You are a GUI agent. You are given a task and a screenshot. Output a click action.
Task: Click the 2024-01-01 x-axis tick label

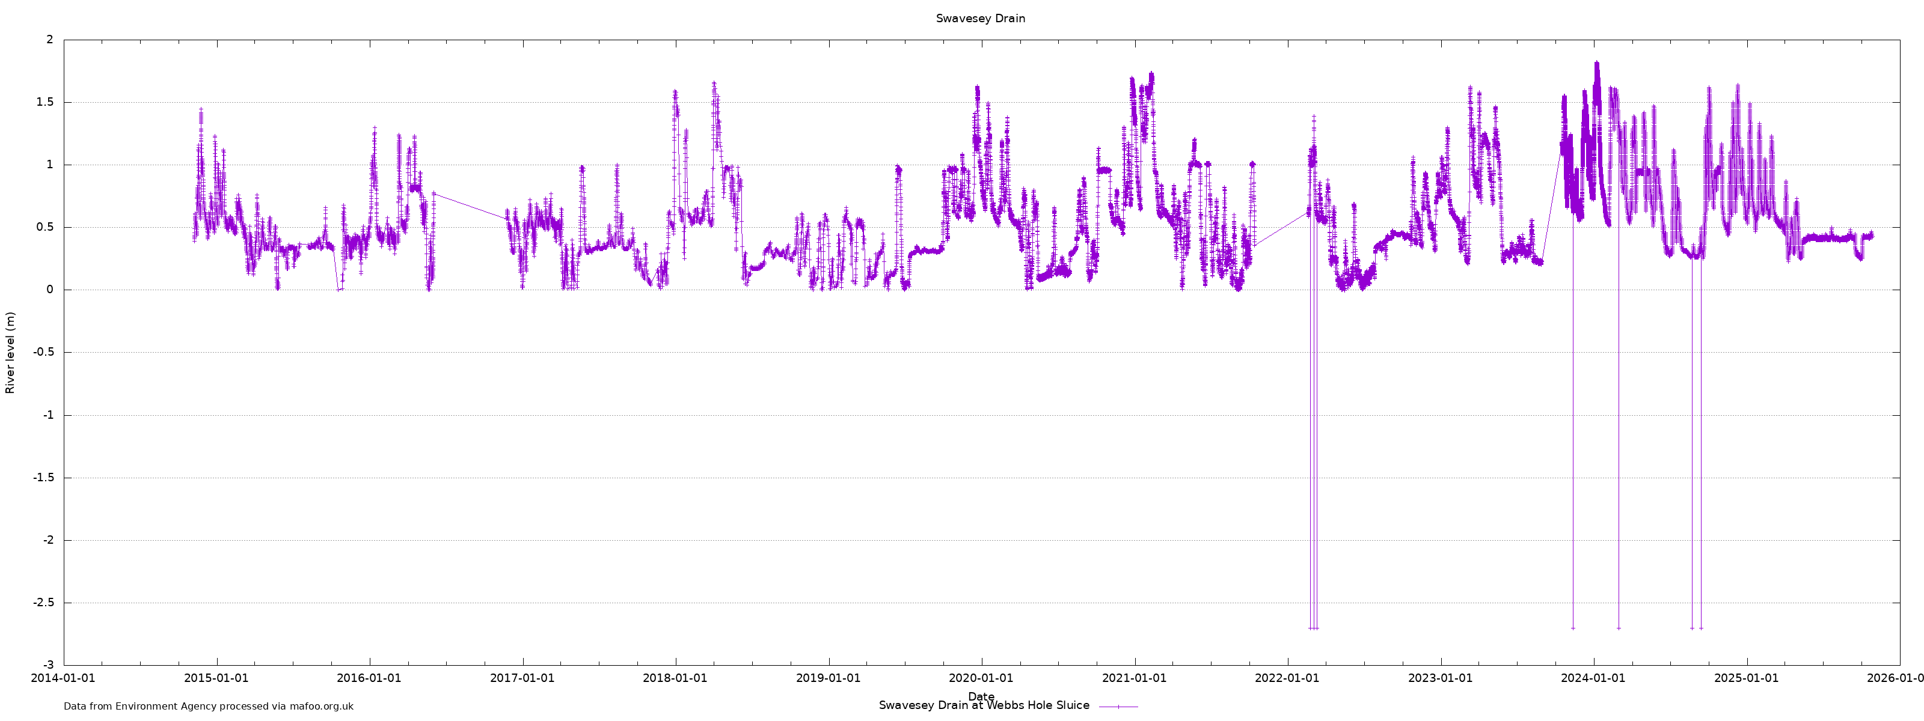[x=1593, y=678]
